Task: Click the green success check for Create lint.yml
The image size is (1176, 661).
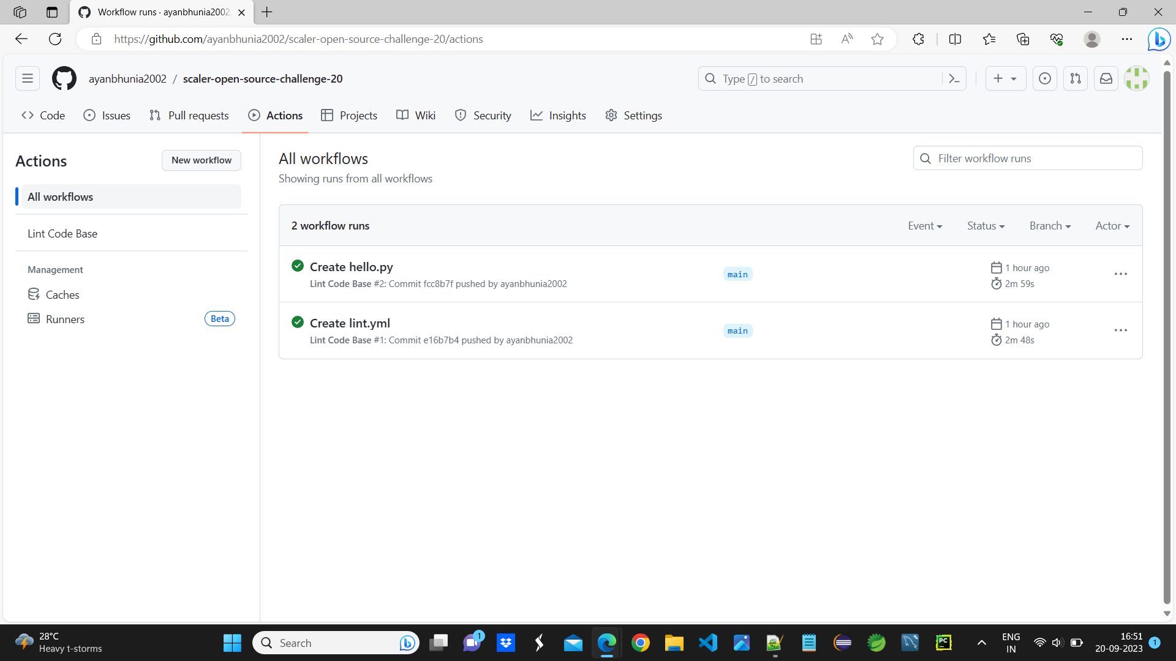Action: pos(298,322)
